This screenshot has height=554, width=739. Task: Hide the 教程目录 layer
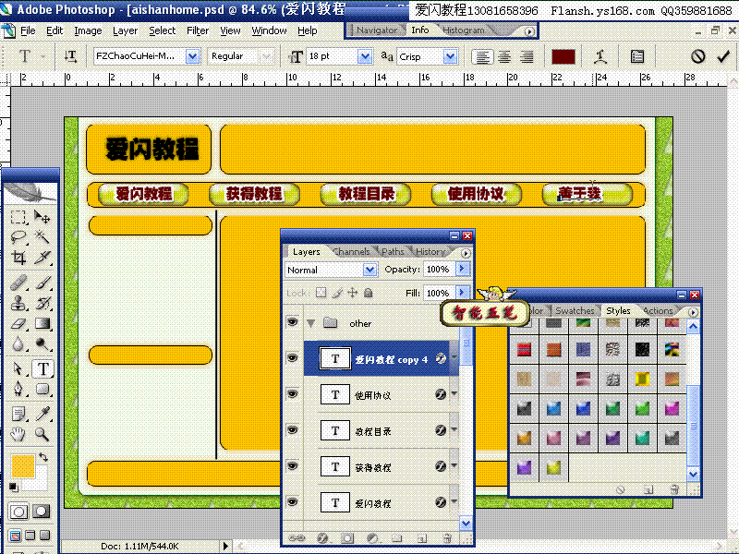click(x=293, y=430)
